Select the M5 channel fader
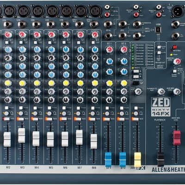185x185 pixels. point(50,139)
